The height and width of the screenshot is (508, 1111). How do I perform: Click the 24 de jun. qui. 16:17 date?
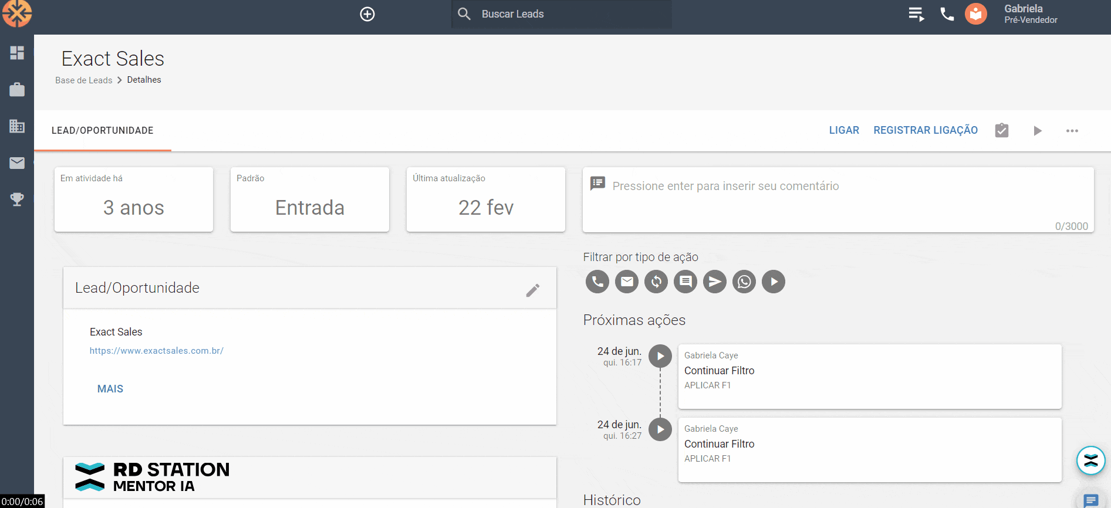[x=620, y=356]
